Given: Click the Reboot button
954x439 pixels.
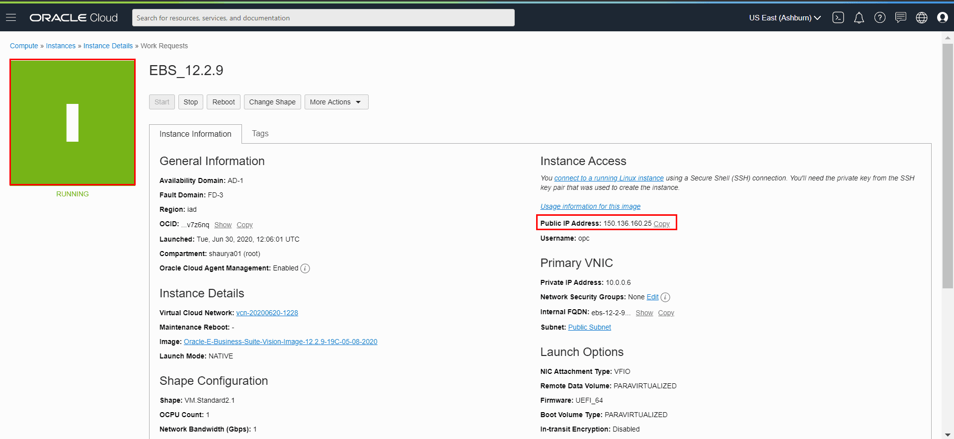Looking at the screenshot, I should pyautogui.click(x=224, y=102).
